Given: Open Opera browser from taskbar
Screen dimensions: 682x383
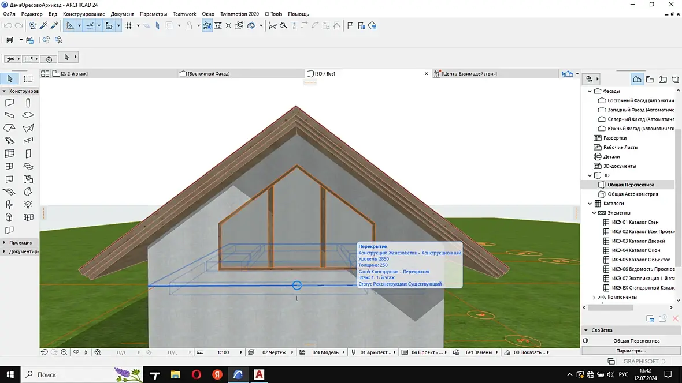Looking at the screenshot, I should (196, 375).
